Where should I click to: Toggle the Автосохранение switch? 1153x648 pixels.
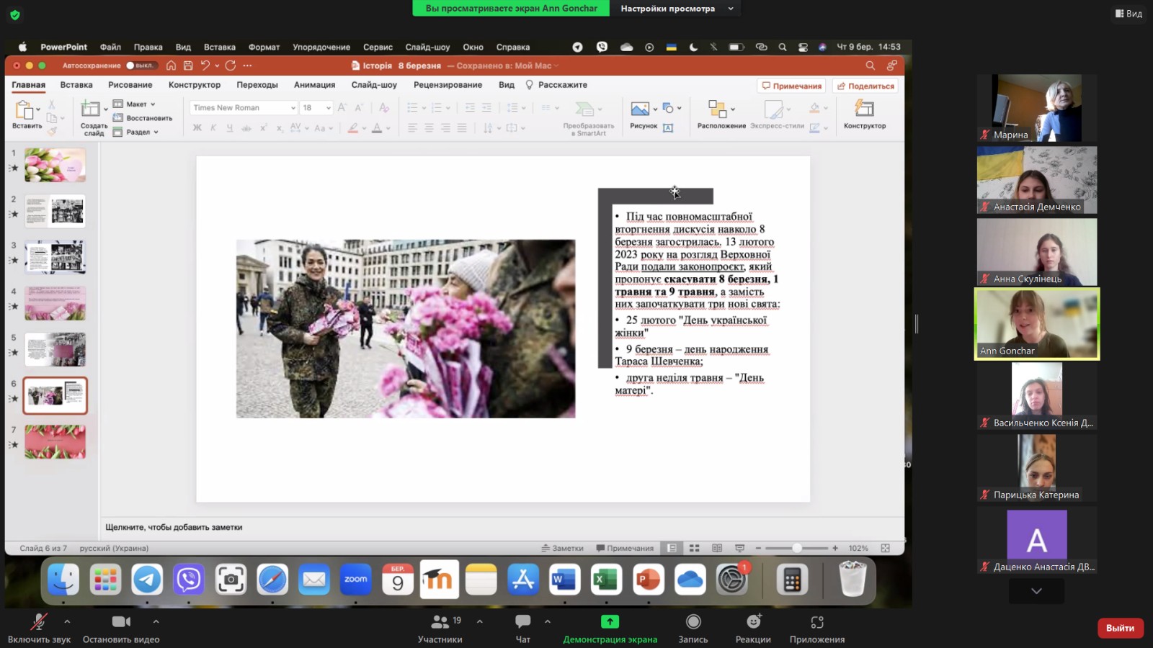[x=141, y=66]
